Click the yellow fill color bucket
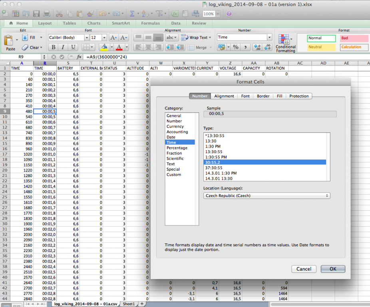Image resolution: width=370 pixels, height=307 pixels. (103, 47)
